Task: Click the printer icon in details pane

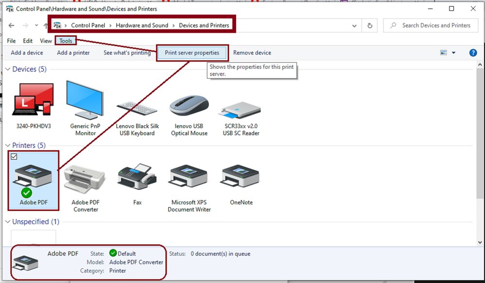Action: (26, 263)
